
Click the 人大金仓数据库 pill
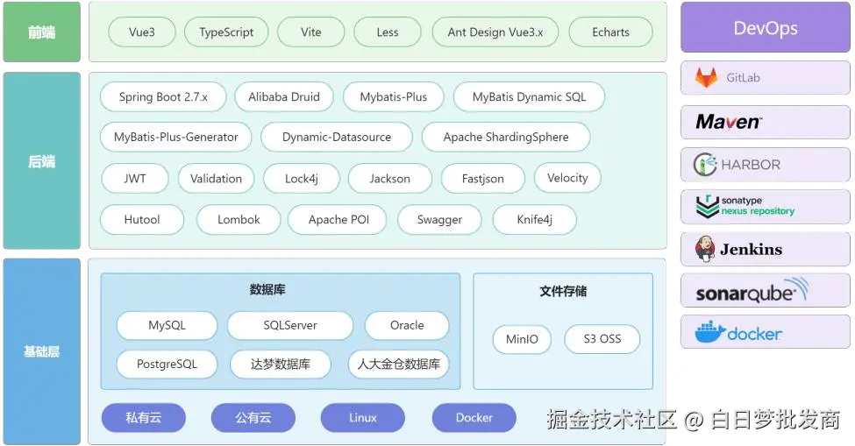pyautogui.click(x=399, y=364)
